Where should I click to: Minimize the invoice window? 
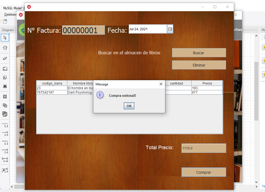tap(203, 7)
